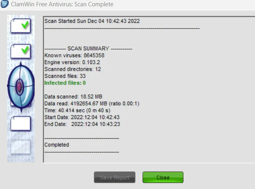Click the "Completed" status text
The height and width of the screenshot is (189, 255).
57,145
